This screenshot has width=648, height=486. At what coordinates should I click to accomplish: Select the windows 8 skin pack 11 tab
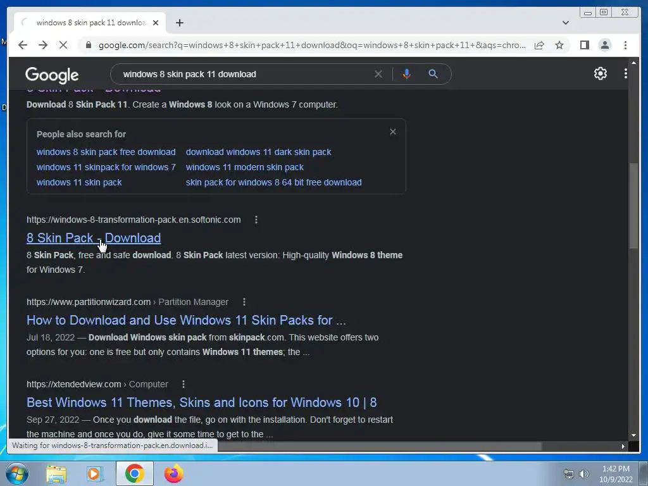coord(90,23)
